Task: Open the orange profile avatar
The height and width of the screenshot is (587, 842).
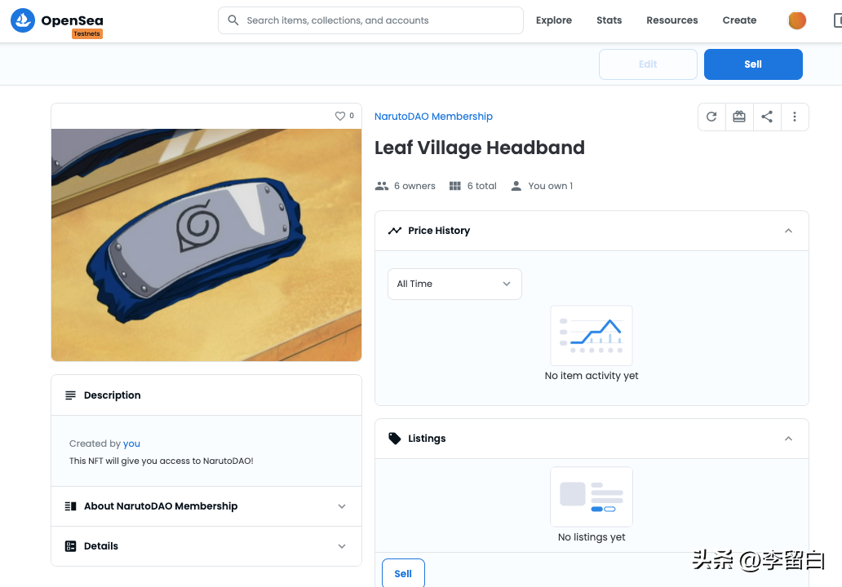Action: click(797, 20)
